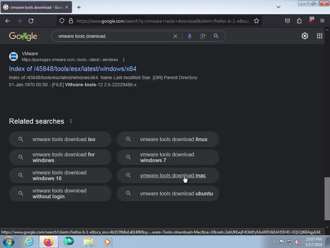Open the VMware result favicon
330x248 pixels.
tap(14, 57)
